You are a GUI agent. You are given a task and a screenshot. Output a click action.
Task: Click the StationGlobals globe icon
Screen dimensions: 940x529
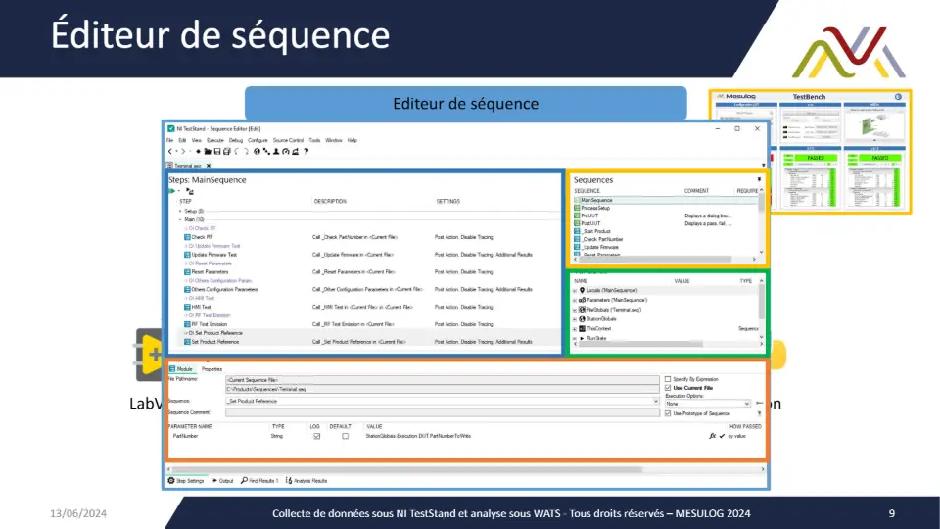[582, 319]
